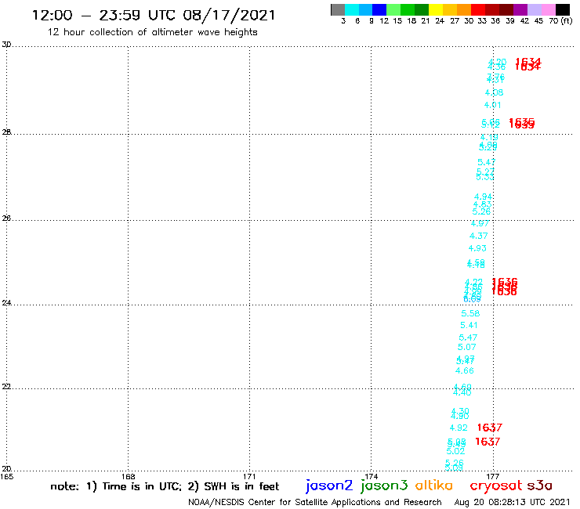Screen dimensions: 580x509
Task: Click the wave height value 4.37
Action: click(x=479, y=236)
